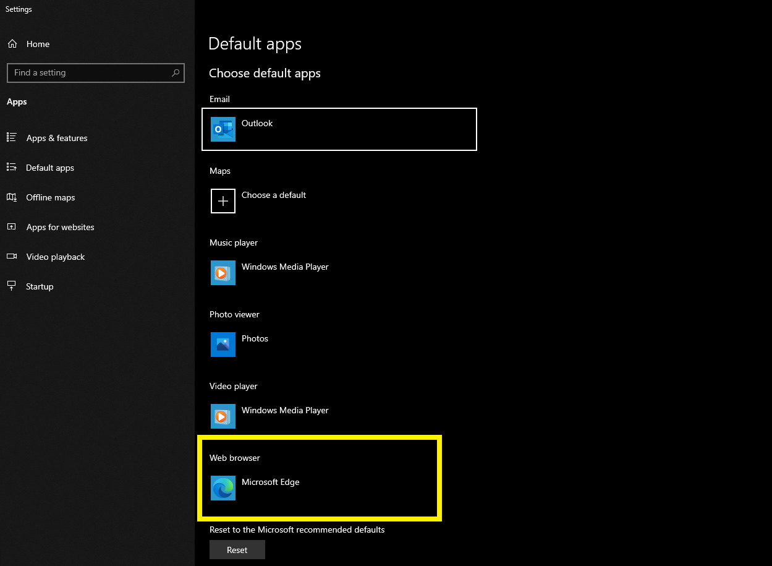
Task: Click the Photos app icon
Action: [223, 345]
